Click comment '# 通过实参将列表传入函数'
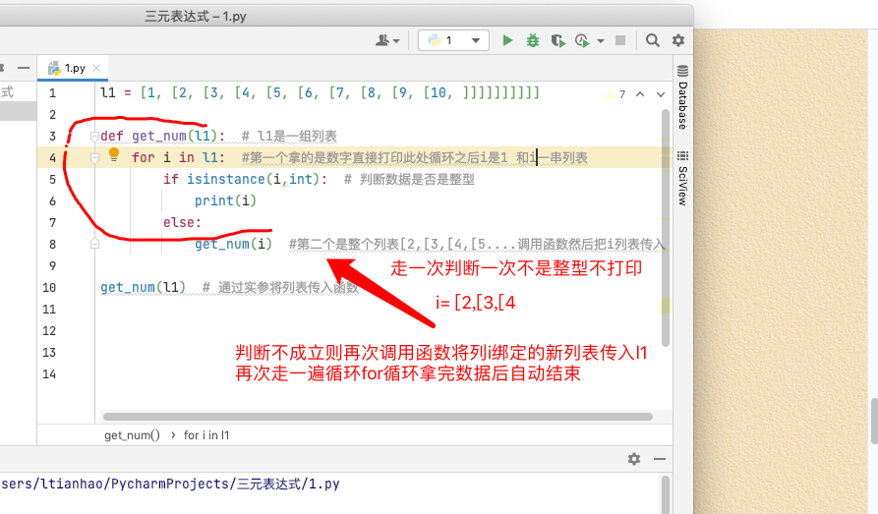The image size is (878, 514). click(x=280, y=287)
